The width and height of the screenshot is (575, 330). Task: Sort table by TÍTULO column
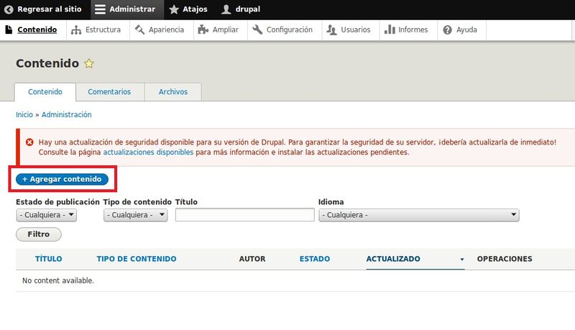pos(48,259)
